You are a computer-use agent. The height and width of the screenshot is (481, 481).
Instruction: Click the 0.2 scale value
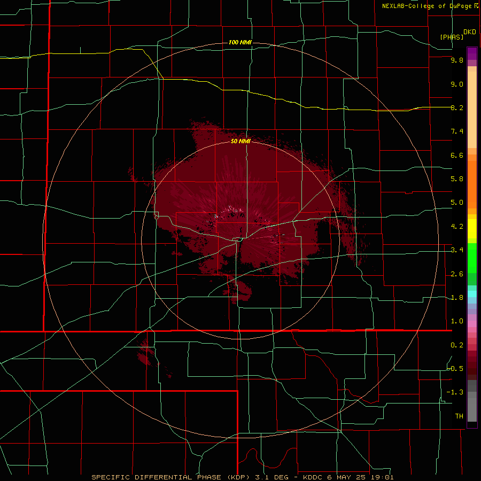pos(457,345)
